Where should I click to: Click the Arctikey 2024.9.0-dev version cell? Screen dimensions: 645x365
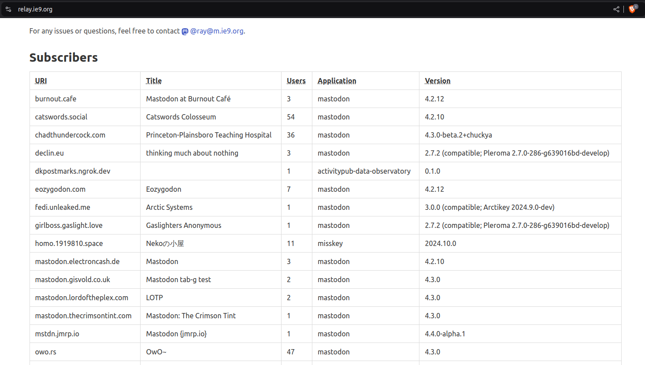point(520,207)
